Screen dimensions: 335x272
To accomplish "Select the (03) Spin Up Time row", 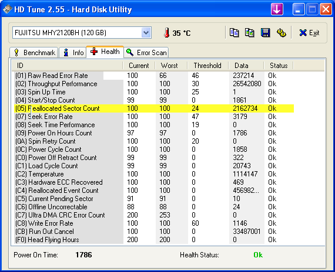I will coord(154,92).
